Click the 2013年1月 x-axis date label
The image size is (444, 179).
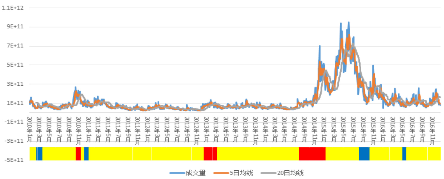click(x=206, y=125)
